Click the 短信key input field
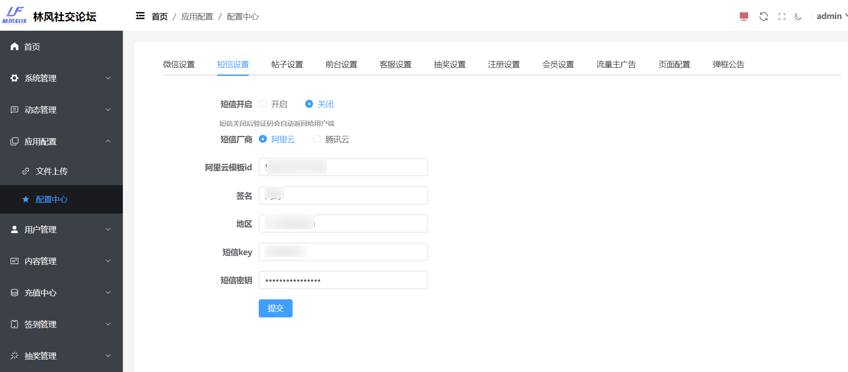This screenshot has height=372, width=848. (343, 252)
